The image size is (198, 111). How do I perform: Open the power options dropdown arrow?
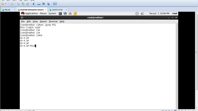point(6,4)
